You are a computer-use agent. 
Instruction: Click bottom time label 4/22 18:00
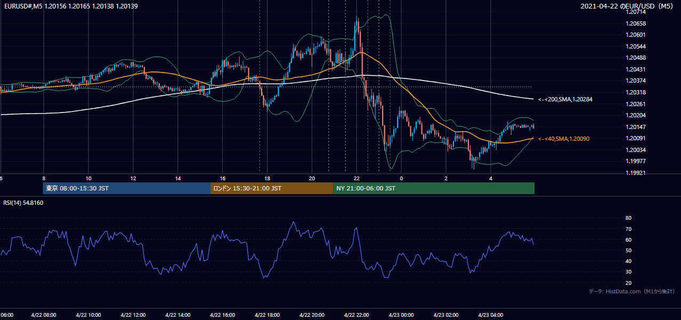click(x=267, y=315)
